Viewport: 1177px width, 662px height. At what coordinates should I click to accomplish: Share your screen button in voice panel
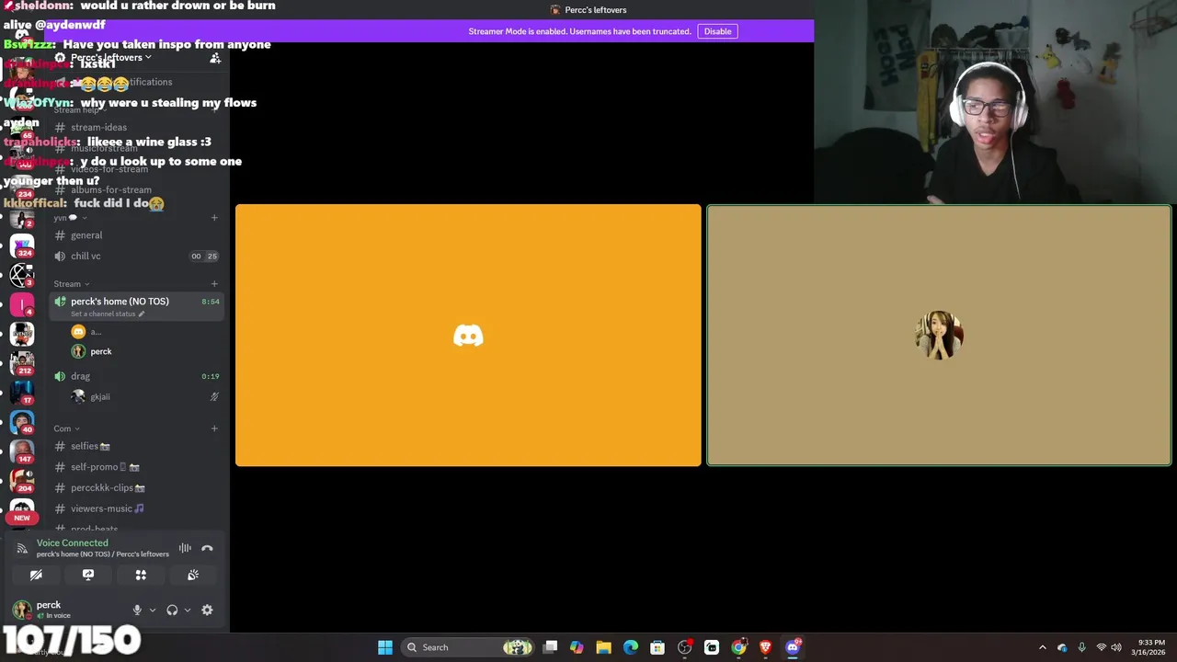point(88,575)
